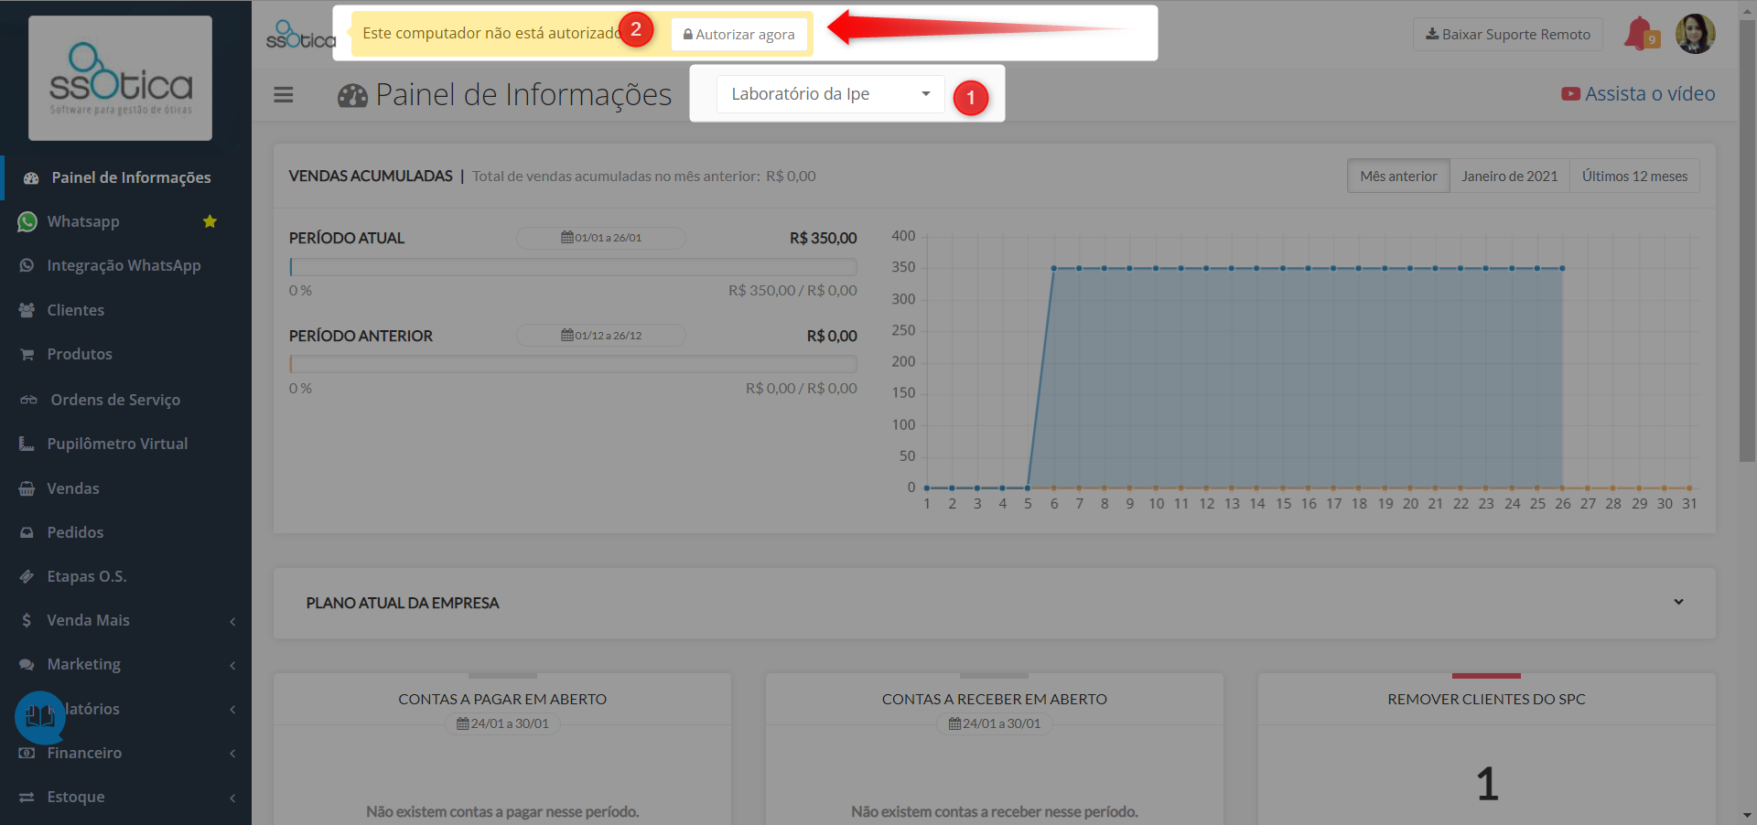
Task: Open the Produtos menu item
Action: (125, 354)
